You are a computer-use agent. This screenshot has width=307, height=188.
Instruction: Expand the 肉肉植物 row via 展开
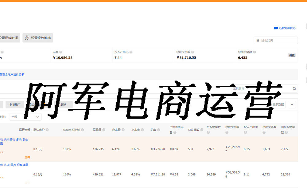point(27,158)
